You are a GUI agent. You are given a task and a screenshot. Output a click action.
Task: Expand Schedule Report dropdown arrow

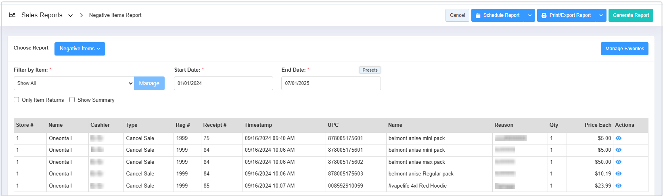click(x=529, y=15)
